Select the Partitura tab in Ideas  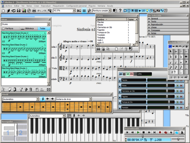10,29
